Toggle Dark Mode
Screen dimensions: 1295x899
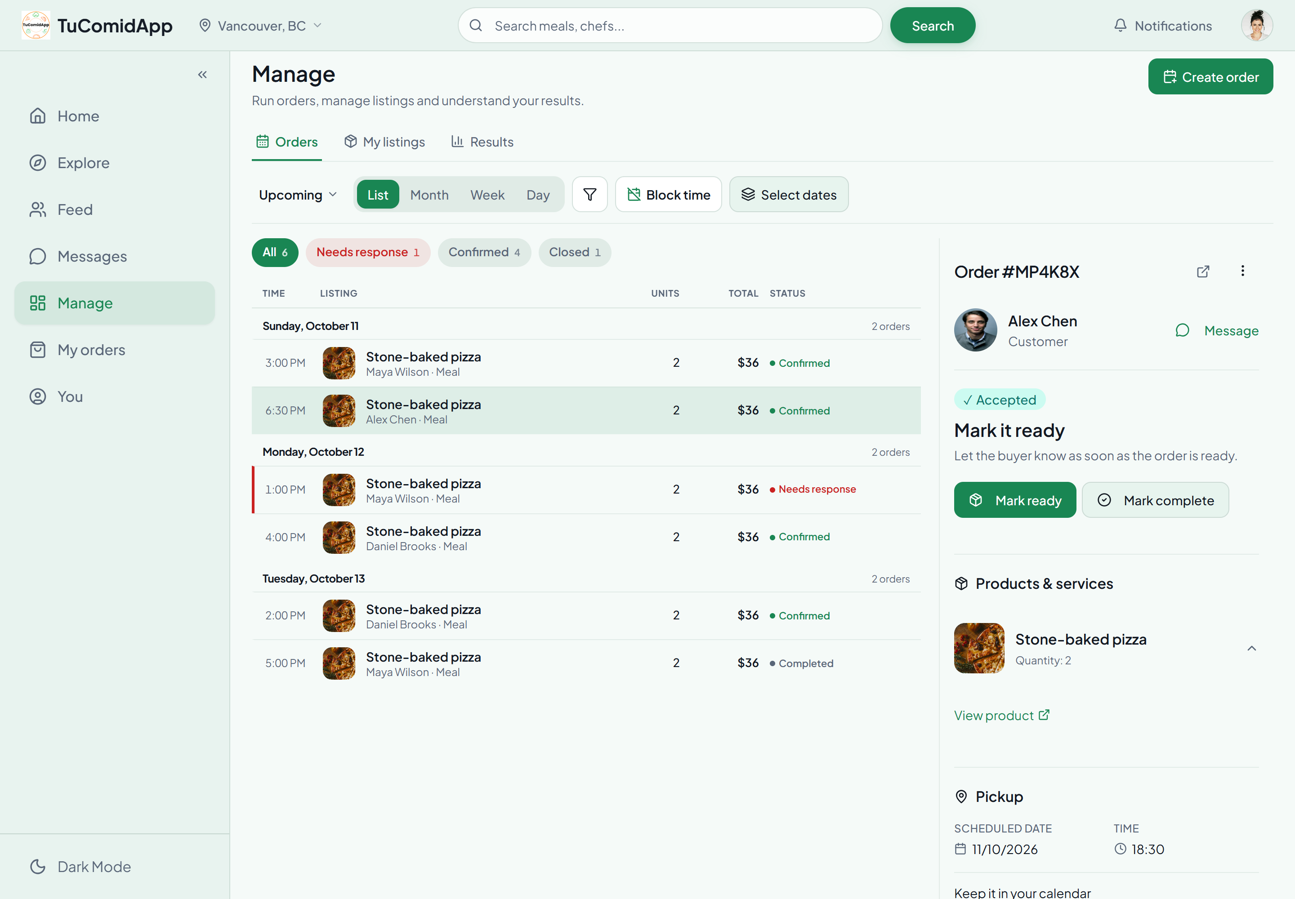114,866
